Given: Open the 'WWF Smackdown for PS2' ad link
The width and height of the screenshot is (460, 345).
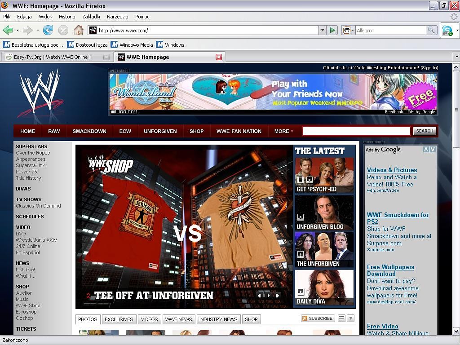Looking at the screenshot, I should (x=398, y=218).
